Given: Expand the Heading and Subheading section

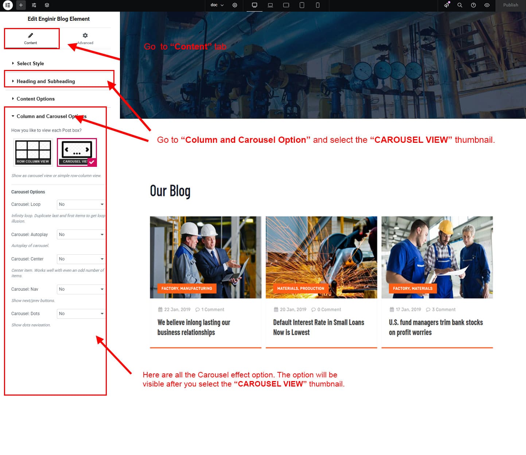Looking at the screenshot, I should [x=46, y=81].
